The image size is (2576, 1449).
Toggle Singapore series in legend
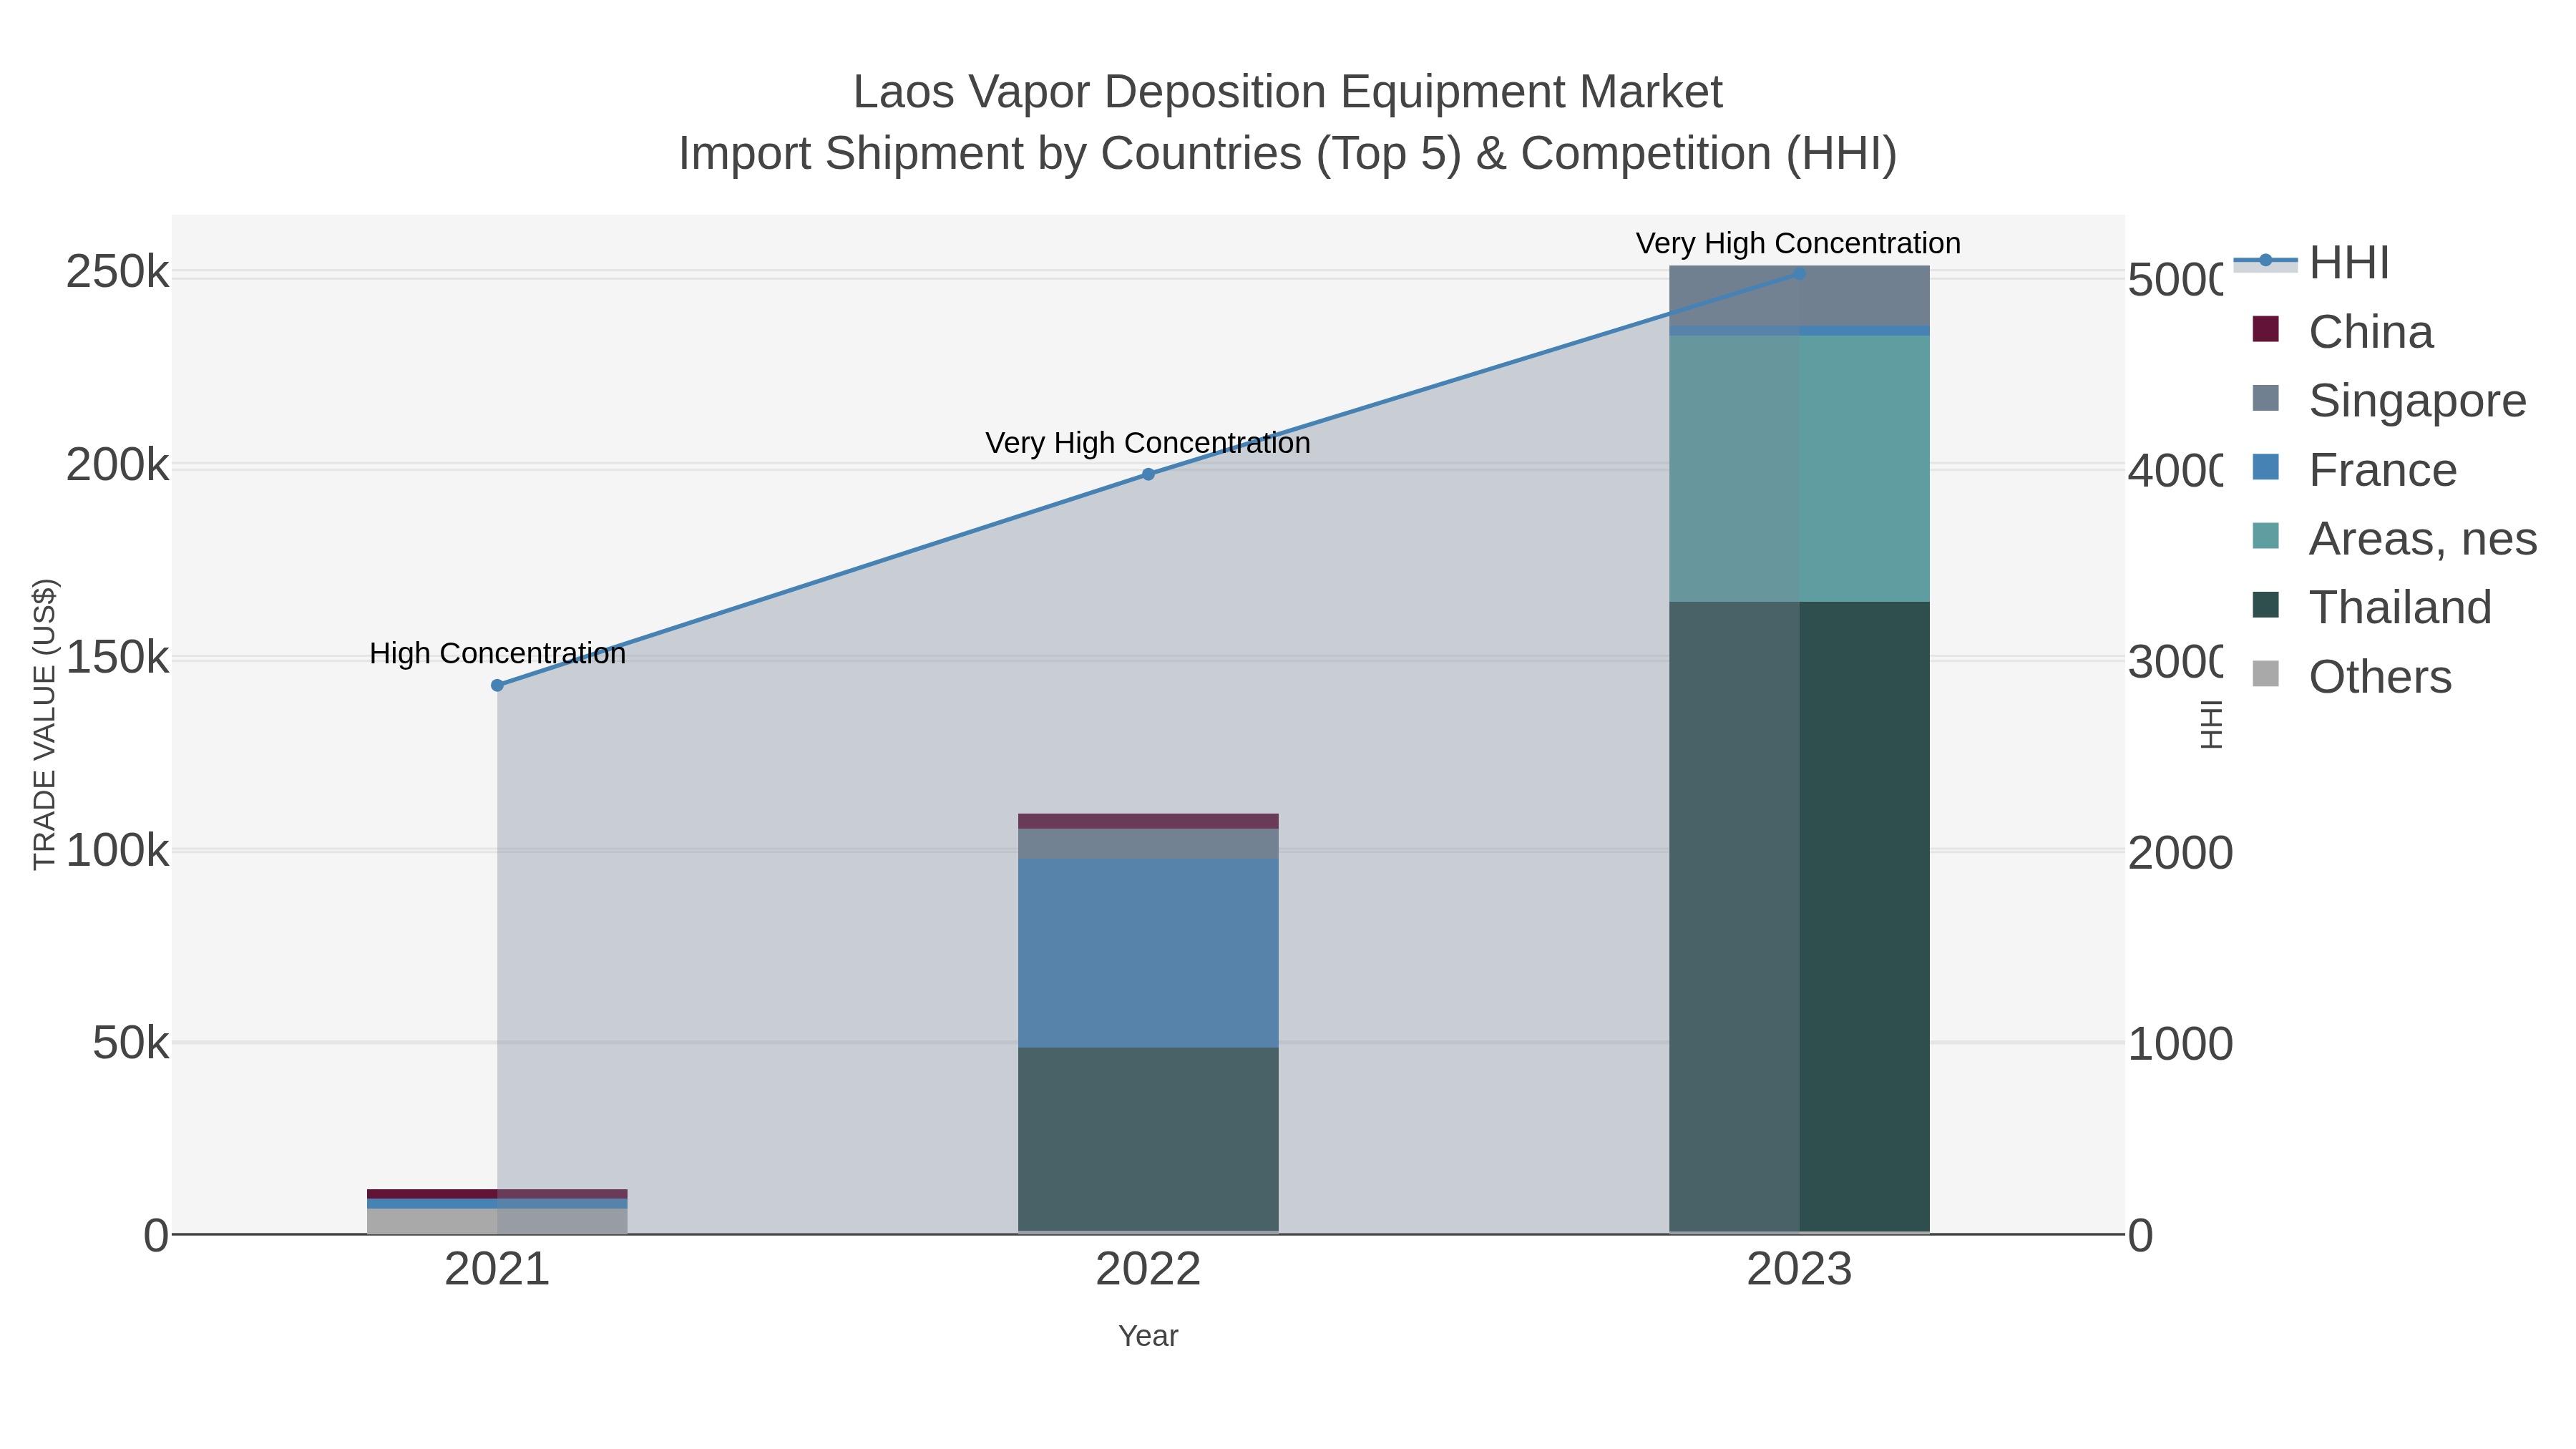(2389, 400)
